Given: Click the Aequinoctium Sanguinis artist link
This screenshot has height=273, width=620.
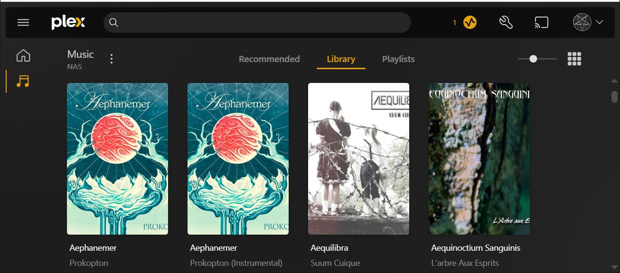Looking at the screenshot, I should [x=476, y=248].
